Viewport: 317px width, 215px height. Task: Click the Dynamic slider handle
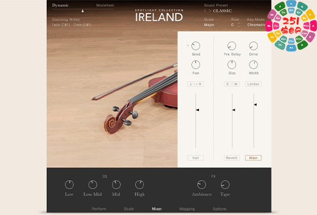pyautogui.click(x=83, y=11)
